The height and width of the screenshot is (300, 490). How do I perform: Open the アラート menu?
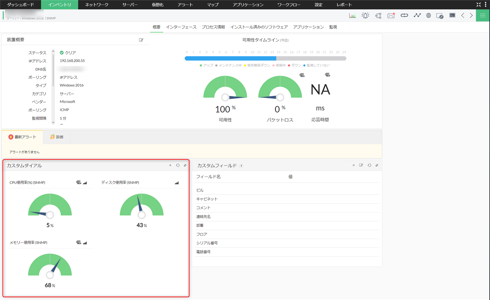pyautogui.click(x=185, y=5)
